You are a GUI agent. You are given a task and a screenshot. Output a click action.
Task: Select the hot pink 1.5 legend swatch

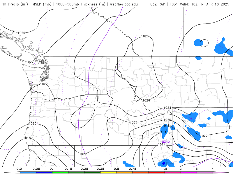point(173,173)
